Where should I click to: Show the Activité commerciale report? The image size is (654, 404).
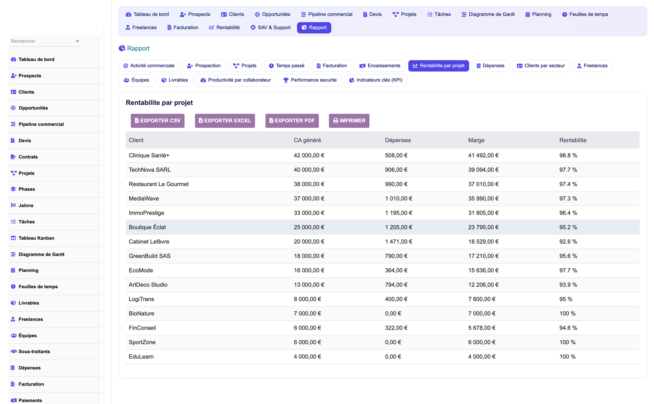pos(149,66)
